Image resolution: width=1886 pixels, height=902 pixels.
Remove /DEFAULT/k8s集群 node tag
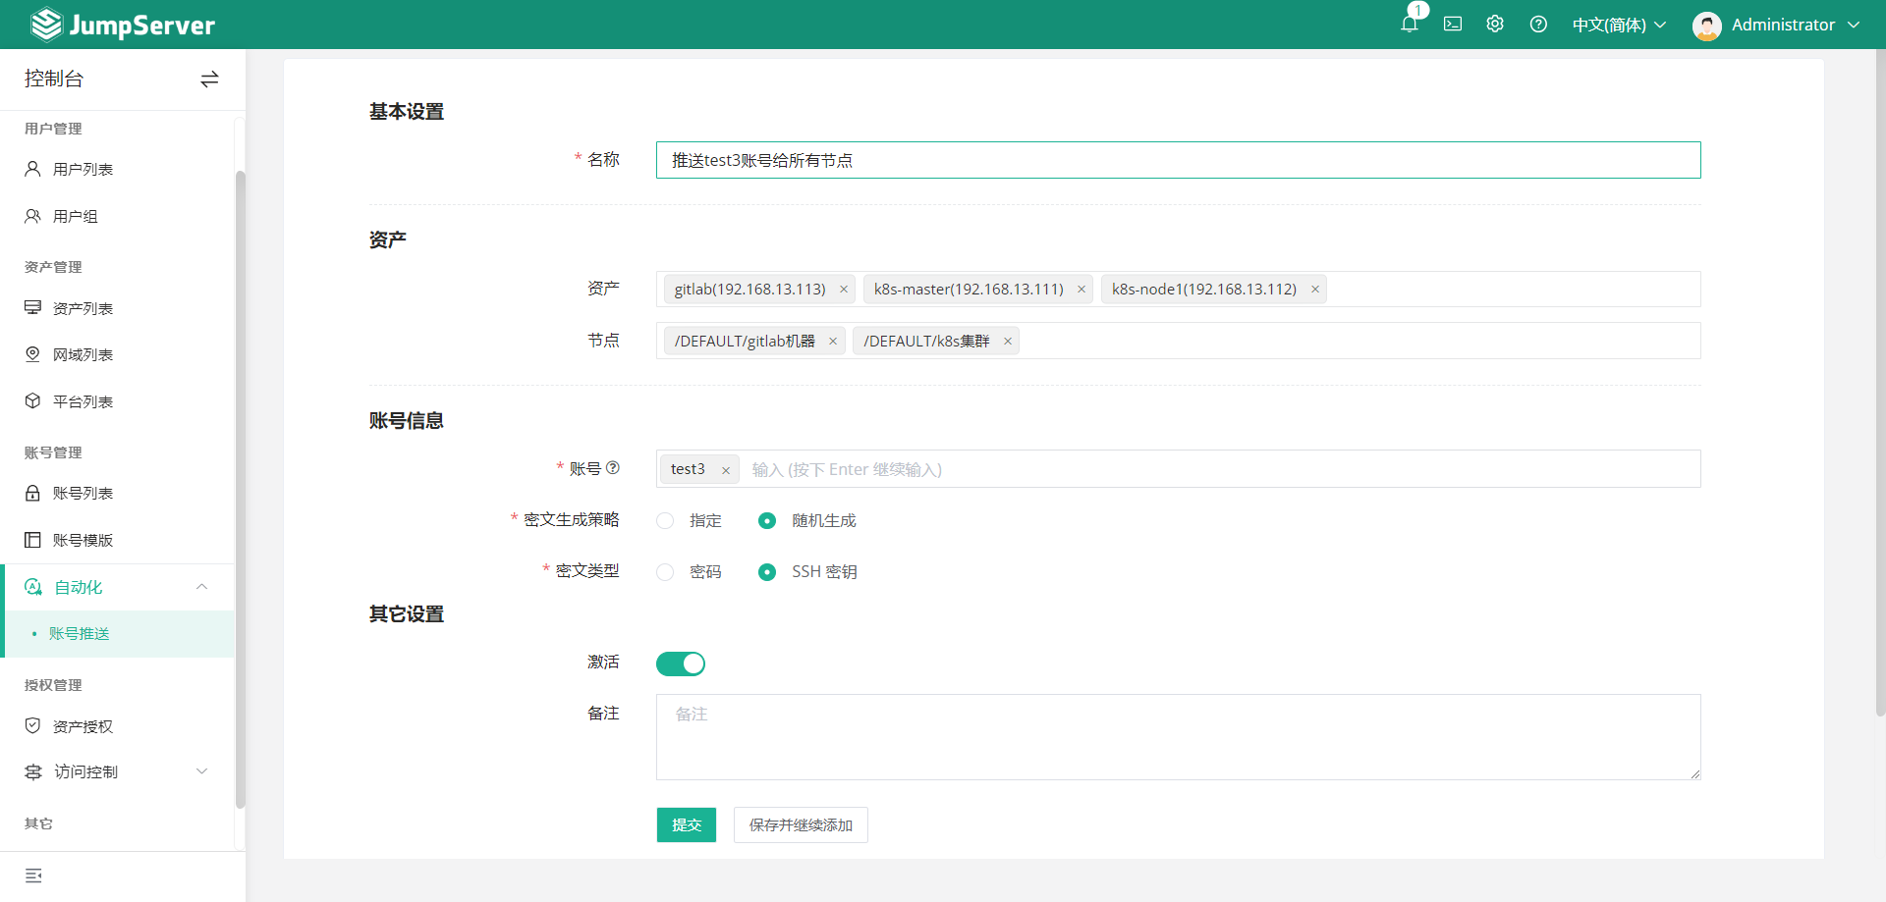coord(1007,342)
